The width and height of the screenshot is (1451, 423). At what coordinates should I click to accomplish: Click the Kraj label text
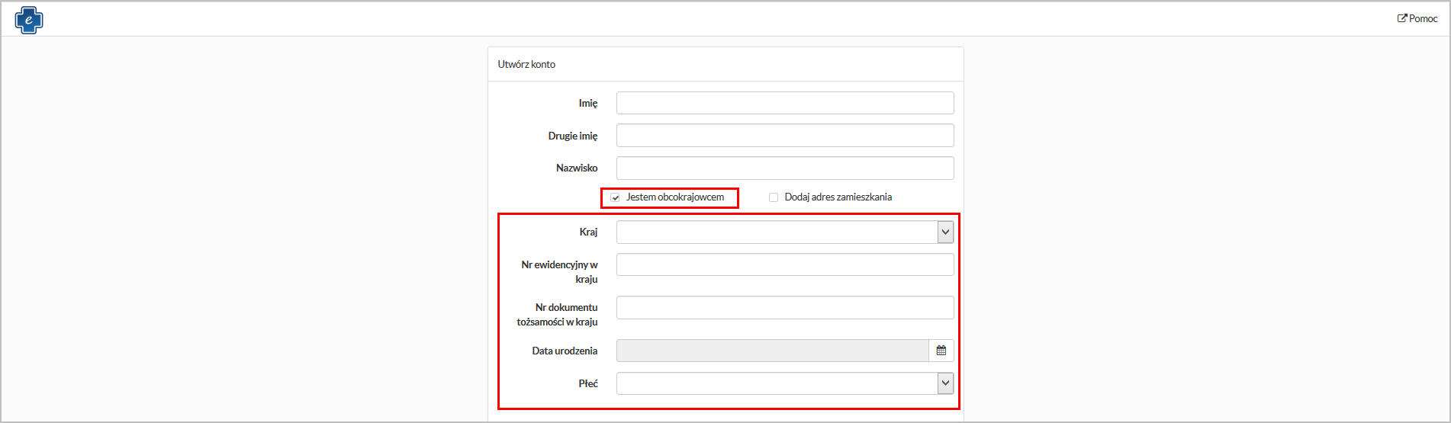point(588,232)
